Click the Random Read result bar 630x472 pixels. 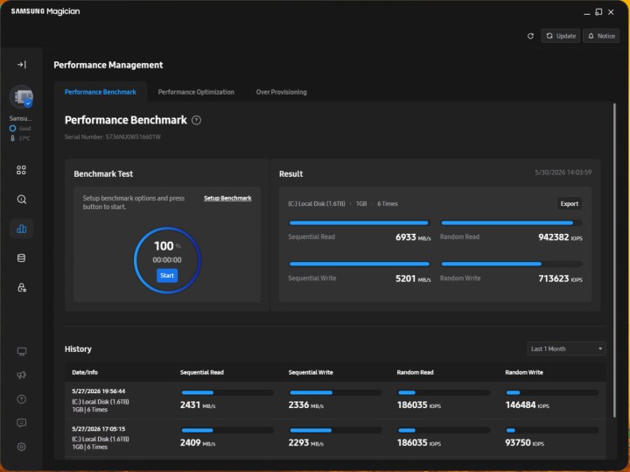[511, 222]
